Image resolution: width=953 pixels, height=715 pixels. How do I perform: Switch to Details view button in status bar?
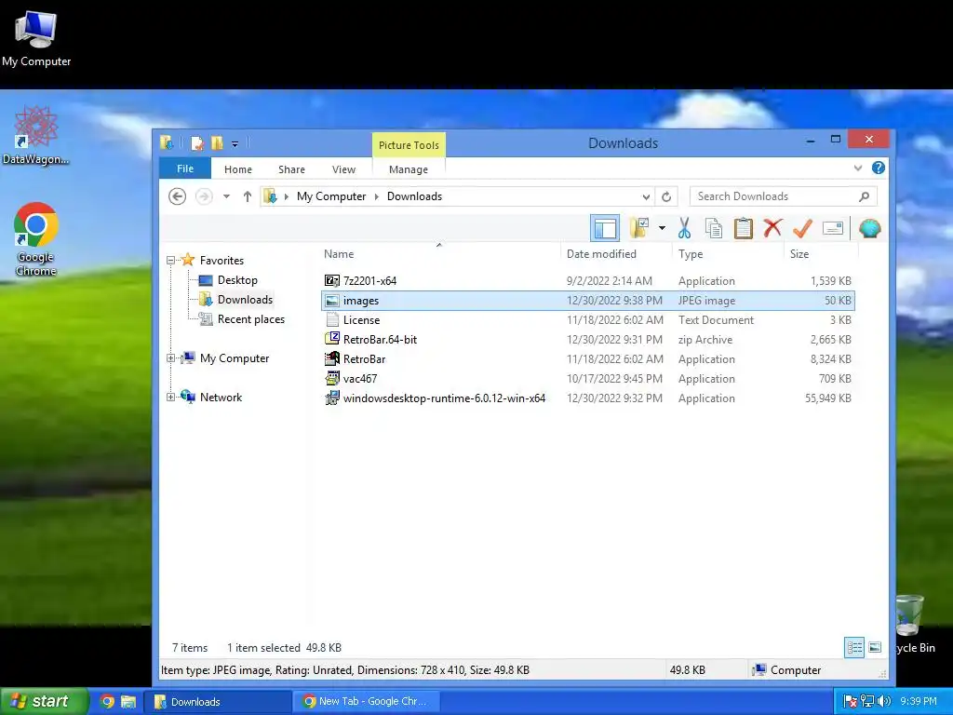854,648
